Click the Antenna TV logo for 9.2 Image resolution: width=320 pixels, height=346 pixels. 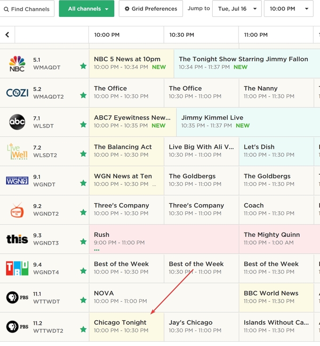[17, 210]
